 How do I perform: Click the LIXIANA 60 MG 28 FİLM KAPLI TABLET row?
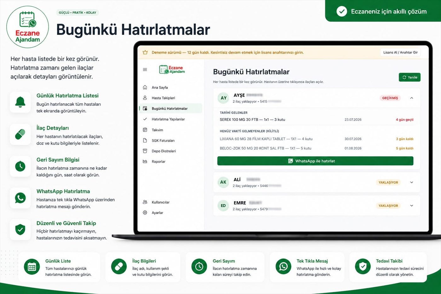click(317, 139)
